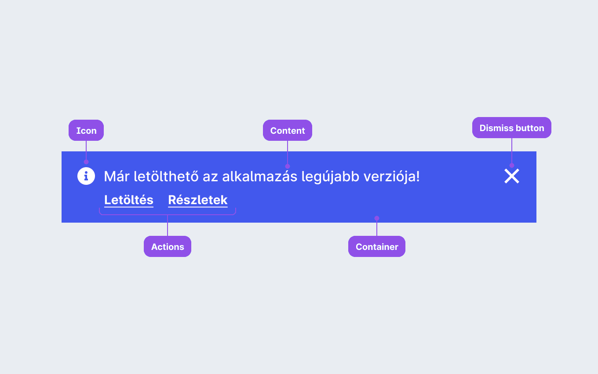This screenshot has height=374, width=598.
Task: Click the purple dot above the Container label
Action: 377,218
